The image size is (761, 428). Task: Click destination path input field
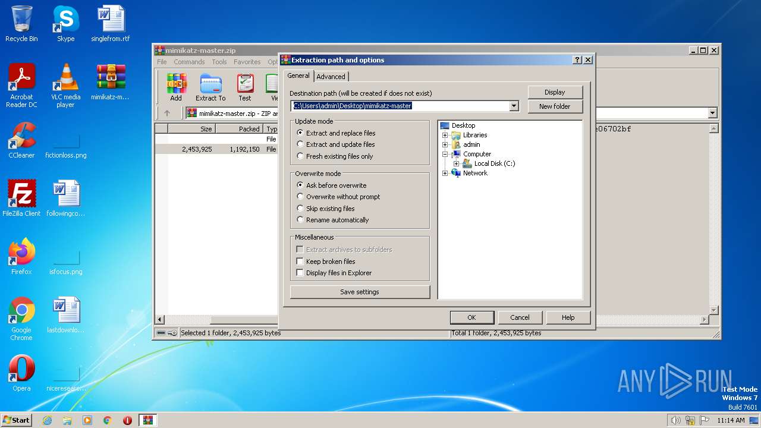point(400,106)
